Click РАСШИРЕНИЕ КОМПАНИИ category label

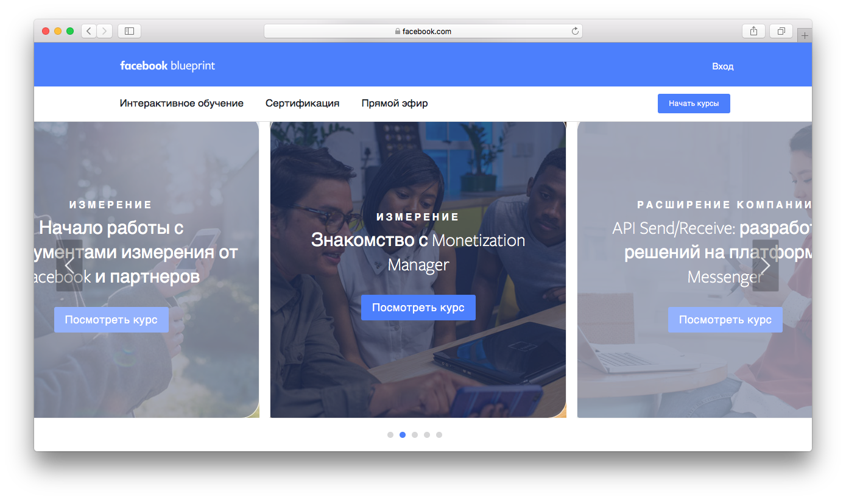point(724,205)
